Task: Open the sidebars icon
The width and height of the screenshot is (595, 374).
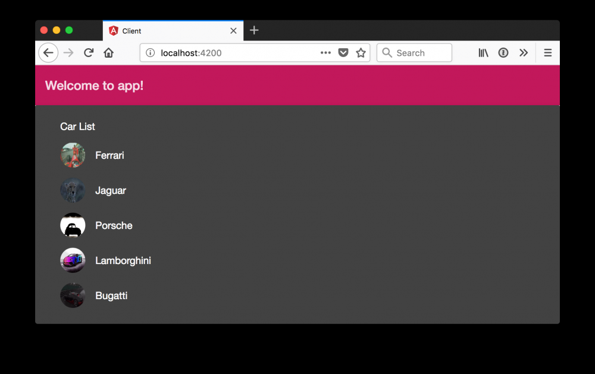Action: coord(483,52)
